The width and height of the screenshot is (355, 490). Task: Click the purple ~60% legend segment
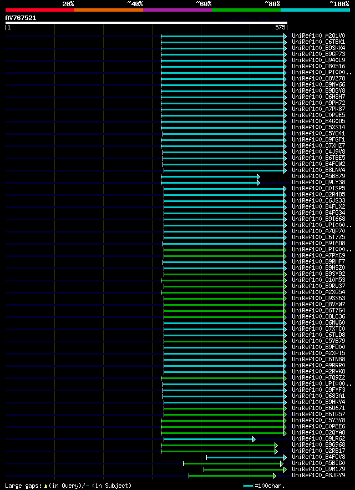pos(177,10)
